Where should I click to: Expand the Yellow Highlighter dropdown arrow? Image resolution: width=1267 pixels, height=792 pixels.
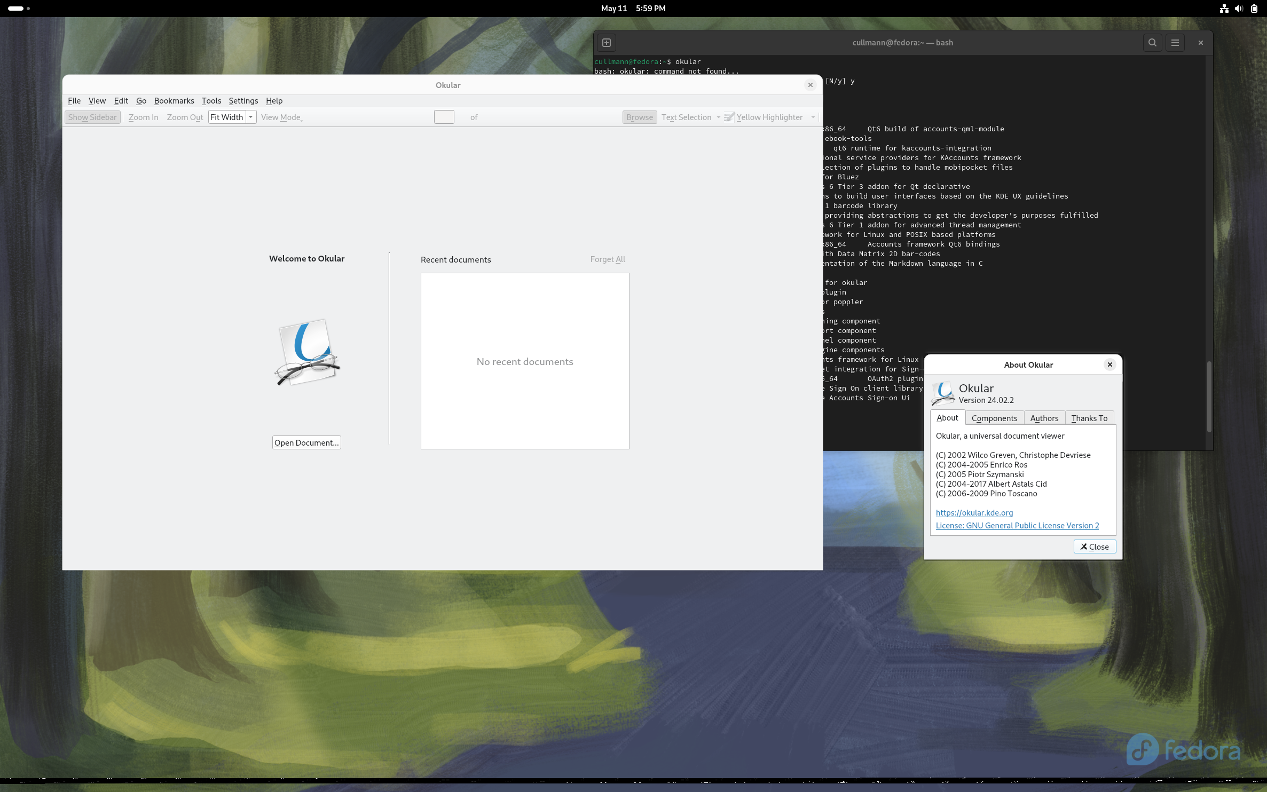pyautogui.click(x=813, y=117)
